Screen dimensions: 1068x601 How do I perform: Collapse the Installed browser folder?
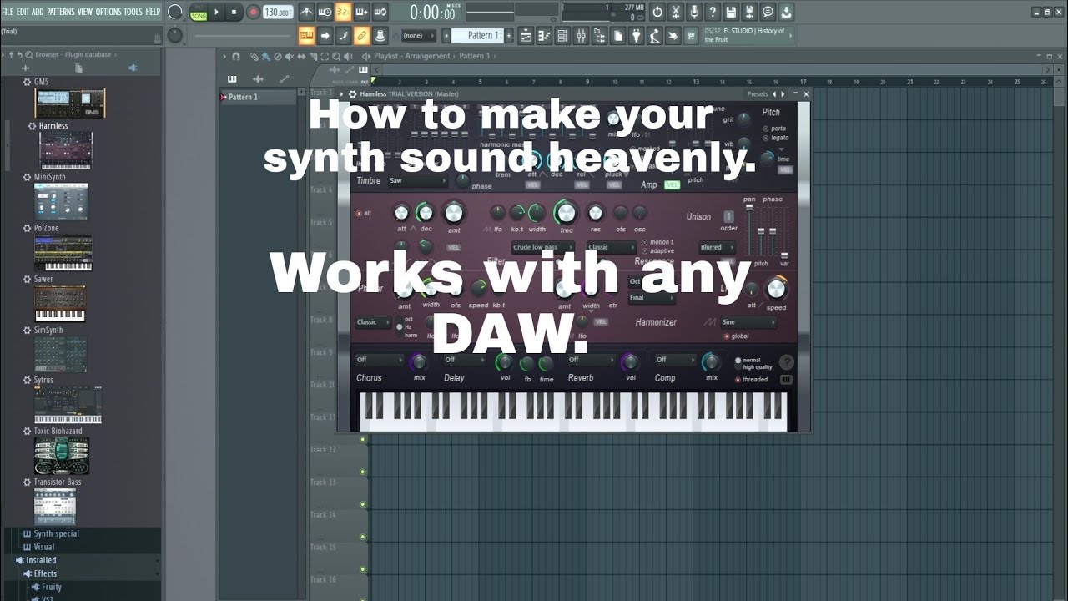41,561
